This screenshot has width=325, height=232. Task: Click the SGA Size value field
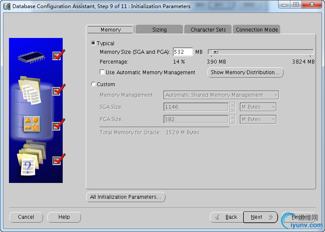click(x=196, y=107)
